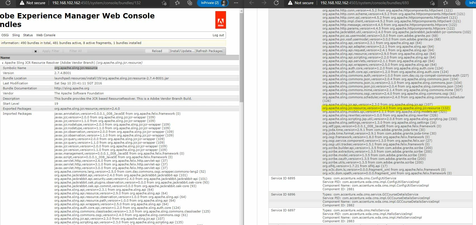Click the Adobe logo in the web console

220,20
